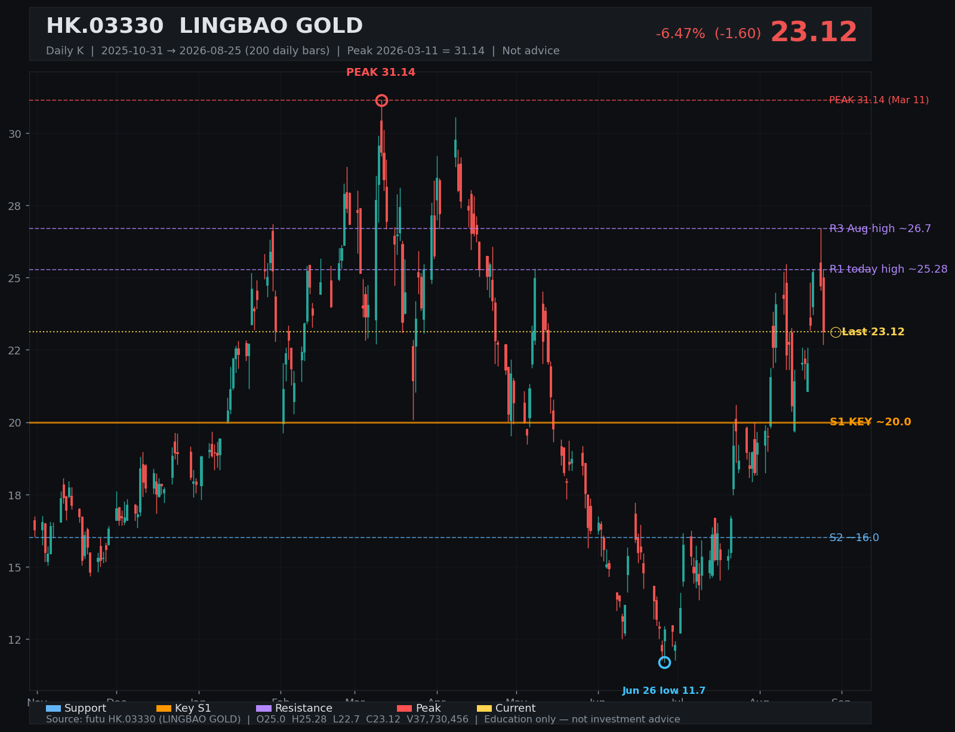This screenshot has height=732, width=955.
Task: Click the 'PEAK 31.14 (Mar 11)' line label
Action: coord(879,100)
